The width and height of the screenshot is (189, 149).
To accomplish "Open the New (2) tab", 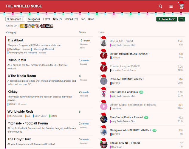I will click(57, 19).
